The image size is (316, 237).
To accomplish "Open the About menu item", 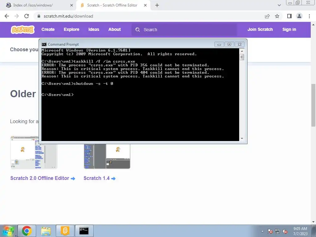I will [x=114, y=29].
